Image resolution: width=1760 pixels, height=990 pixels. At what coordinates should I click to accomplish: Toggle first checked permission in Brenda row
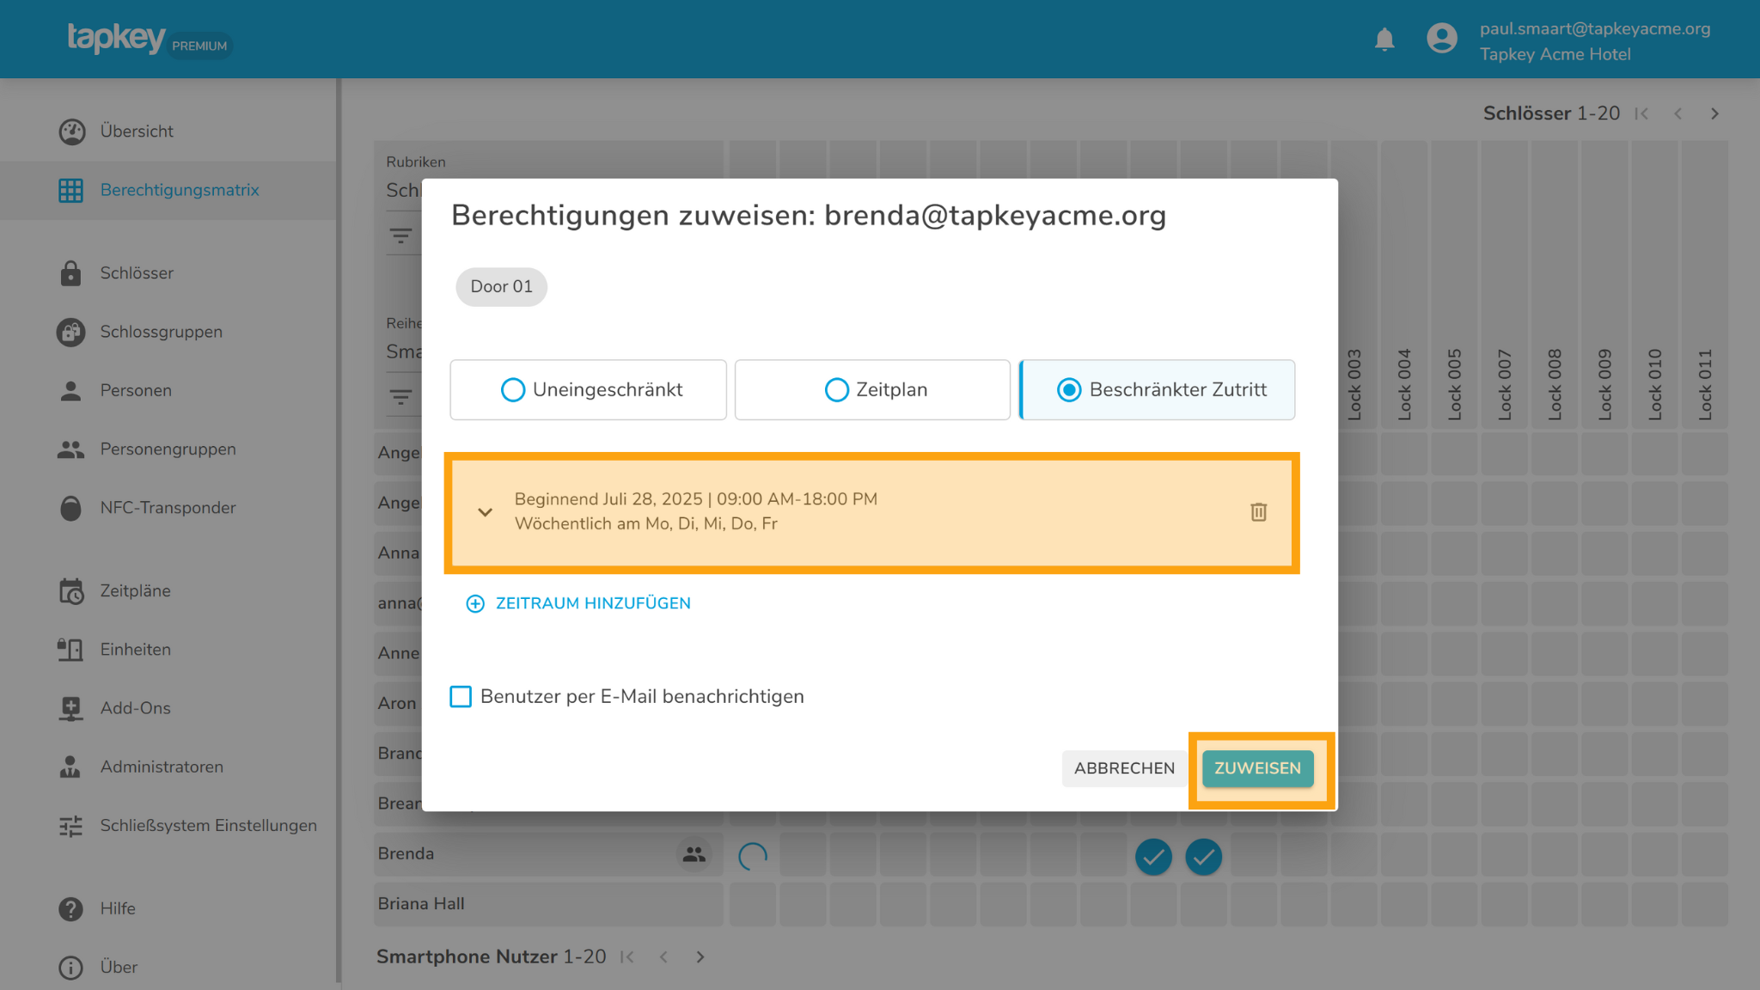[x=1153, y=857]
